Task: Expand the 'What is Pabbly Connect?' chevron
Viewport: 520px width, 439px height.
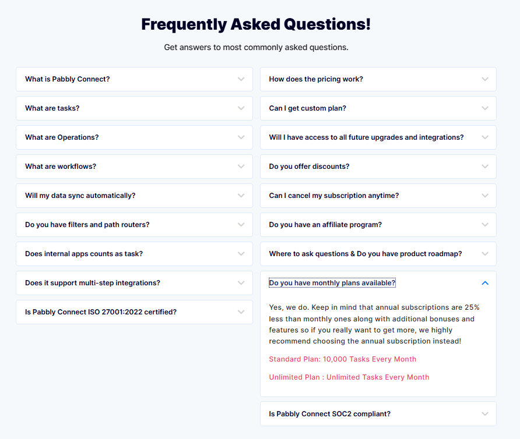Action: click(241, 79)
